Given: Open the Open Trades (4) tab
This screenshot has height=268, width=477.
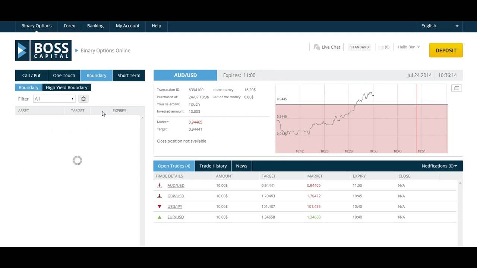Looking at the screenshot, I should coord(174,166).
